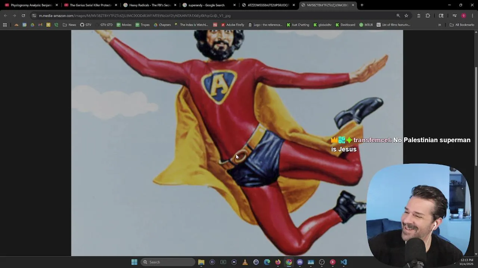Open the Logo : the reference... bookmark
Screen dimensions: 478x268
[x=266, y=25]
